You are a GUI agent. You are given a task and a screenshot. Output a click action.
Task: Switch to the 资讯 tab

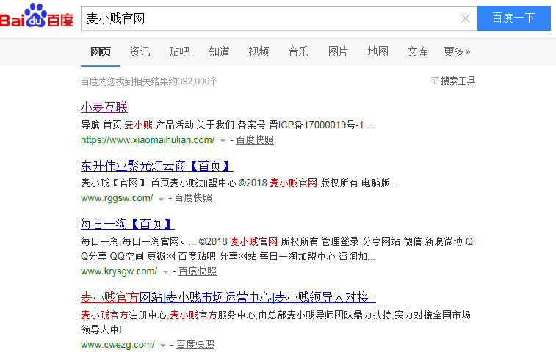[x=140, y=51]
